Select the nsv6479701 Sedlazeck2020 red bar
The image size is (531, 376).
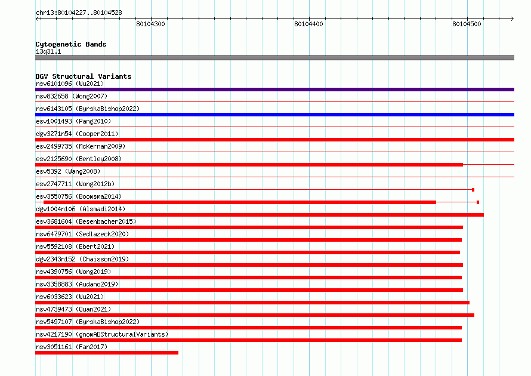pos(249,240)
